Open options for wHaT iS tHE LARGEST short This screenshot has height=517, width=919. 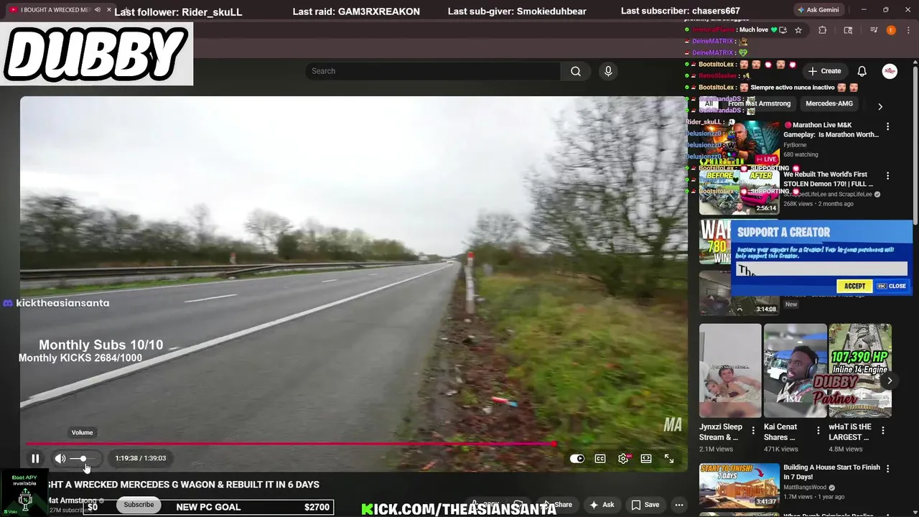point(883,431)
